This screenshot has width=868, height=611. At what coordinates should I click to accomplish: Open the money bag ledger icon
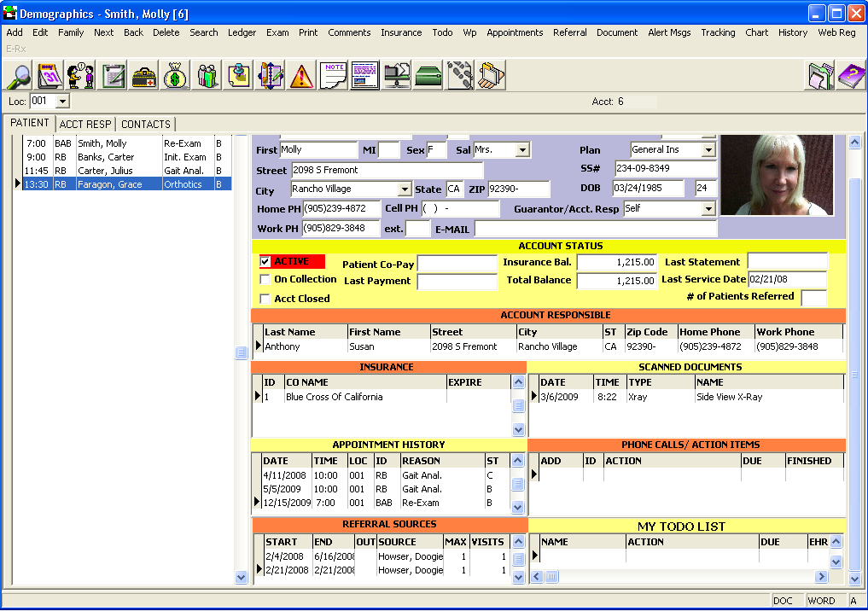176,76
